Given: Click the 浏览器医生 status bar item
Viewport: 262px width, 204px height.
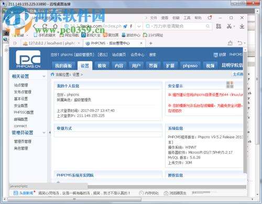Looking at the screenshot, I should [175, 193].
